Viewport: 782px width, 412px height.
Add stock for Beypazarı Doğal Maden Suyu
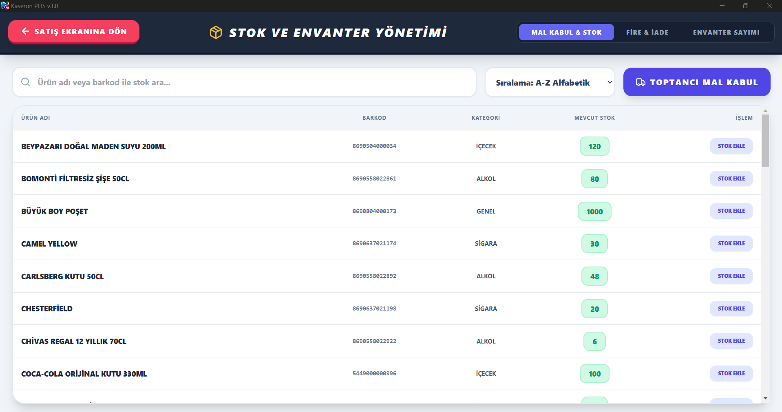pos(731,146)
